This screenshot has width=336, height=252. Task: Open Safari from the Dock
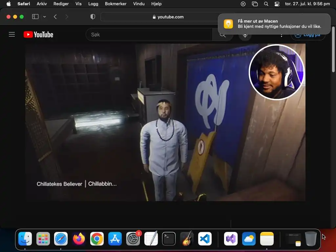(61, 239)
